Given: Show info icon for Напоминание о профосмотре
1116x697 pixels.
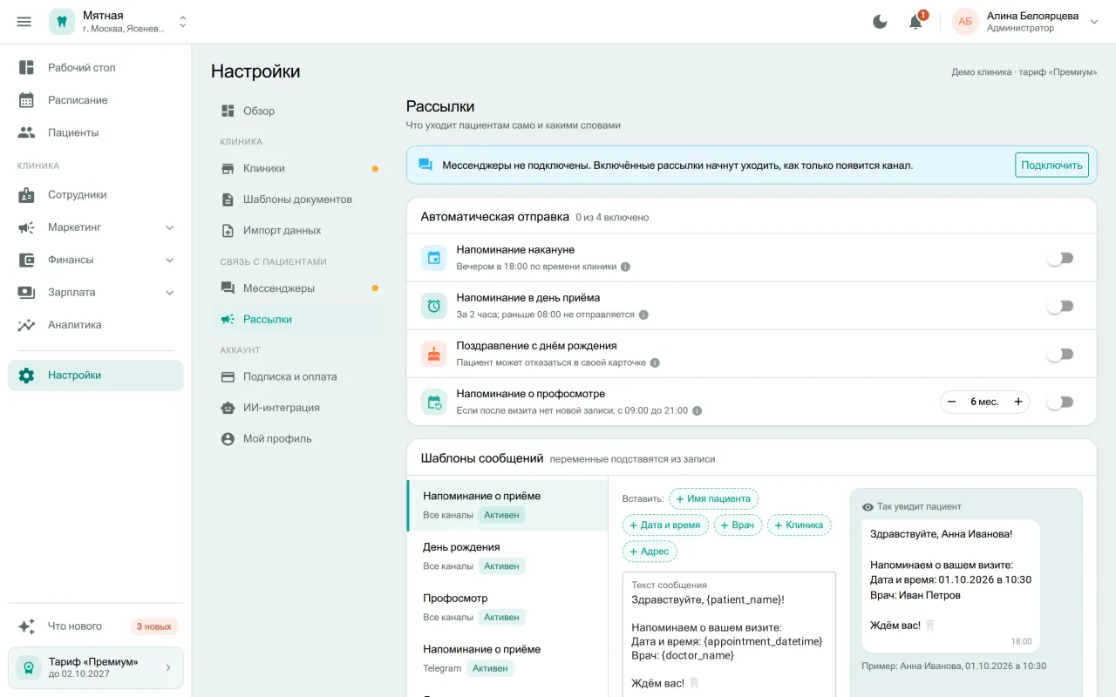Looking at the screenshot, I should 697,410.
